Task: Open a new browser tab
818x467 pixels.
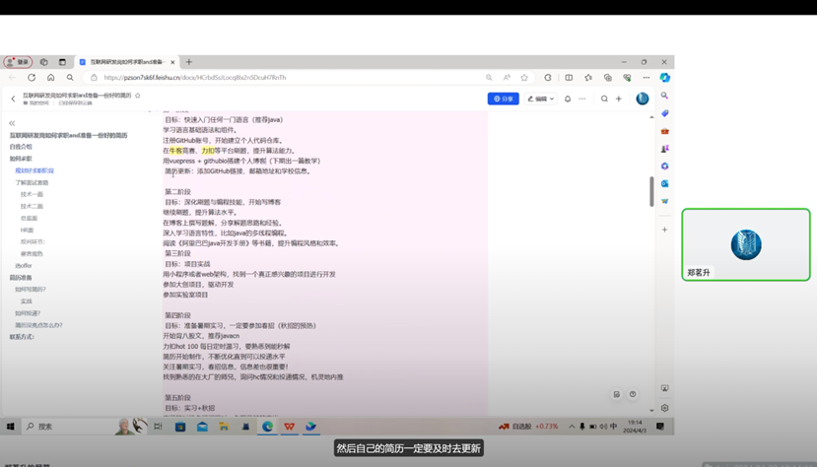Action: point(188,61)
